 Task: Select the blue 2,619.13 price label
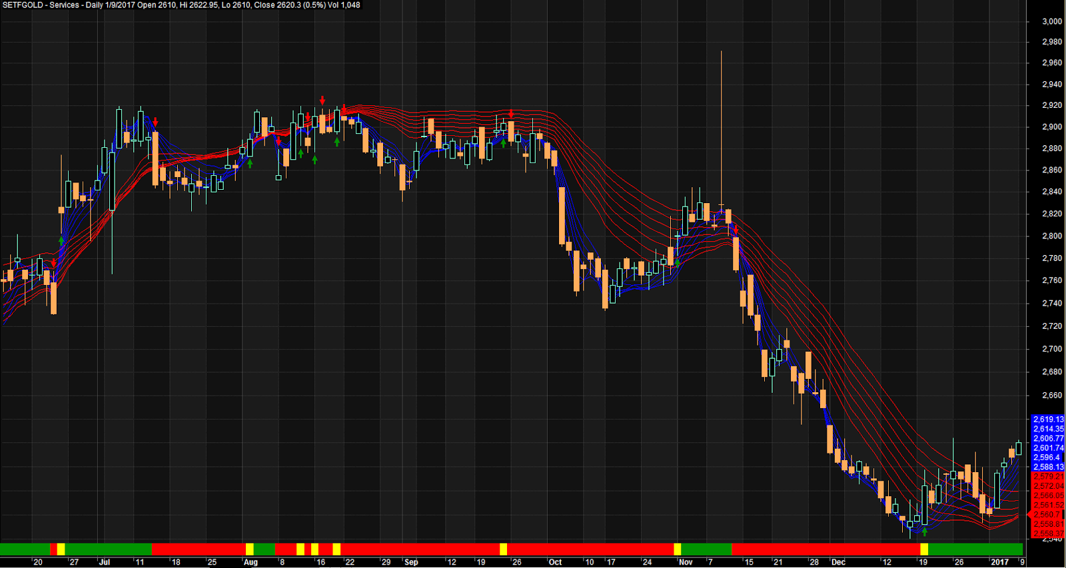pyautogui.click(x=1048, y=420)
